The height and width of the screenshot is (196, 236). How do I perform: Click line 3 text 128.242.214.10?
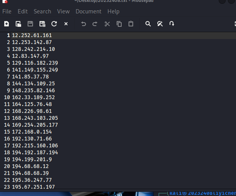33,49
